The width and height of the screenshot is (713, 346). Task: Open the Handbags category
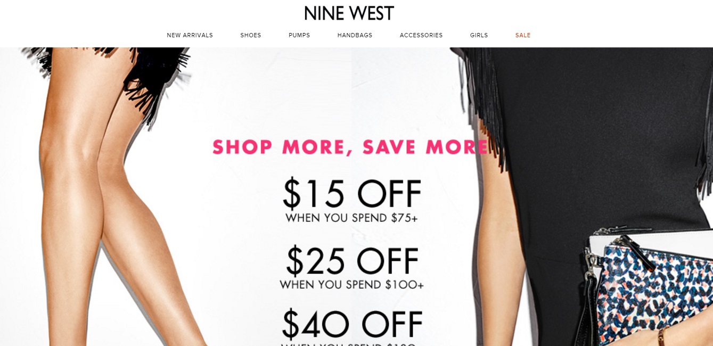(x=355, y=35)
